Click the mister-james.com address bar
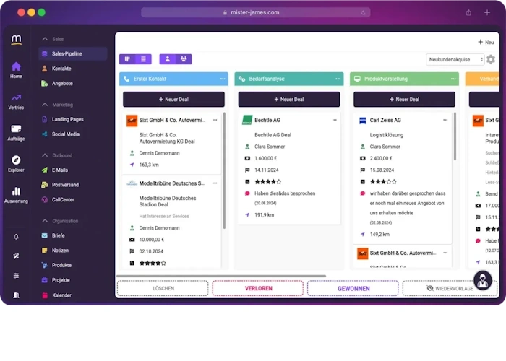This screenshot has height=361, width=506. coord(255,12)
